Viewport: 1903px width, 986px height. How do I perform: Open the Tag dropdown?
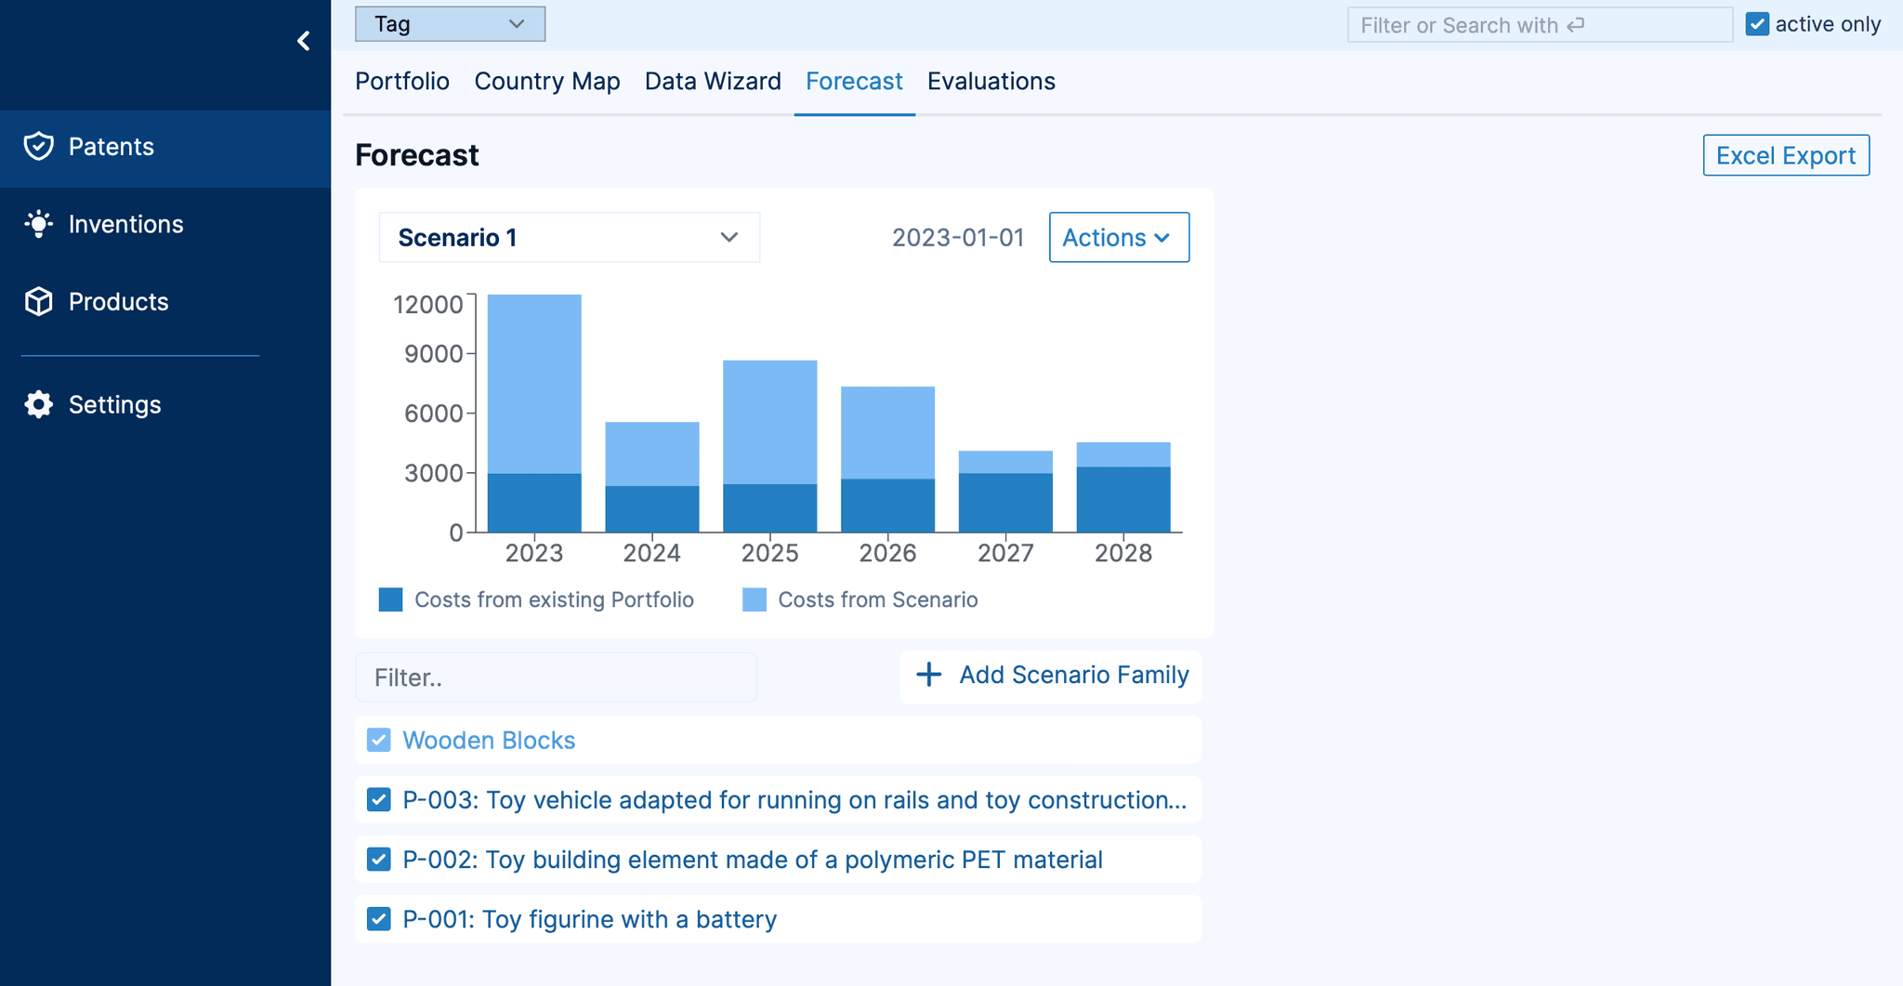[x=450, y=24]
